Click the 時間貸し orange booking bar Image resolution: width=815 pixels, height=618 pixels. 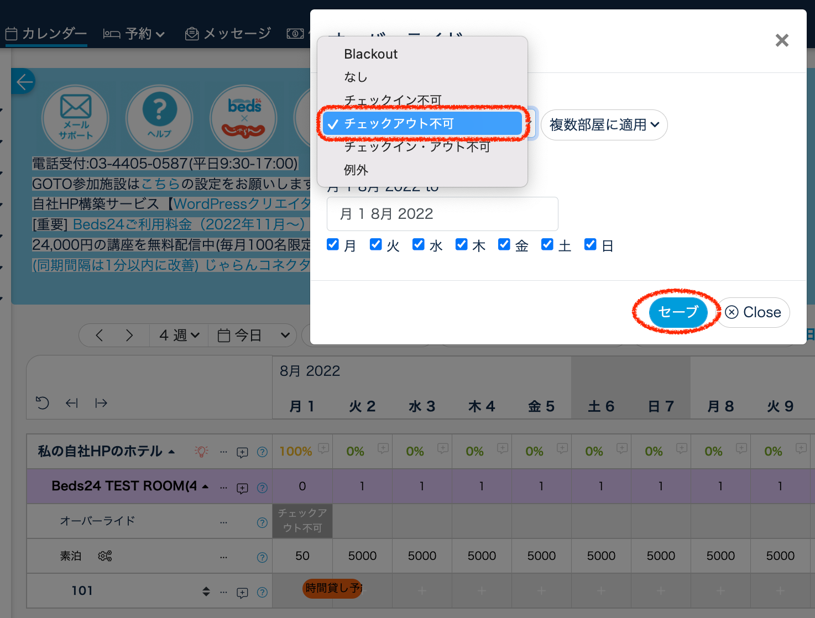point(333,588)
